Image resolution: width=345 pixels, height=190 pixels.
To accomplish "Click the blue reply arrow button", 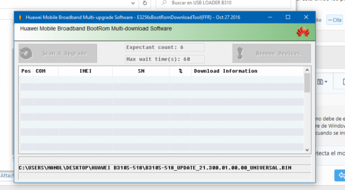I will pos(340,175).
